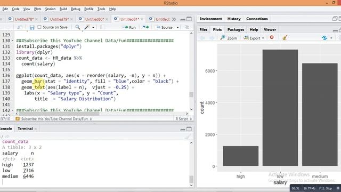The image size is (341, 192).
Task: Open the Plots menu
Action: pyautogui.click(x=37, y=9)
